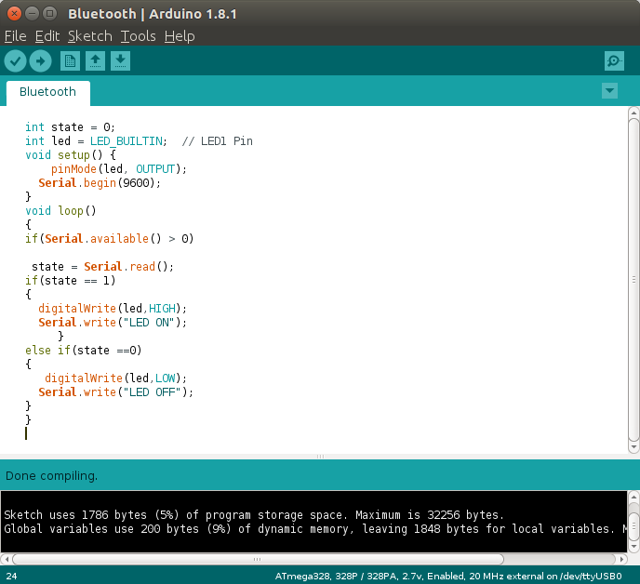Open the Tools menu
Screen dimensions: 640x584
(138, 36)
